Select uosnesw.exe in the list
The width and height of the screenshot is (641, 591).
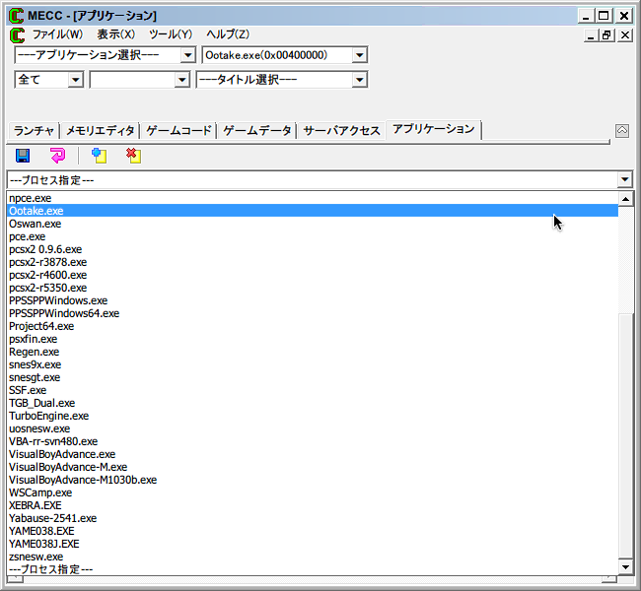tap(313, 428)
